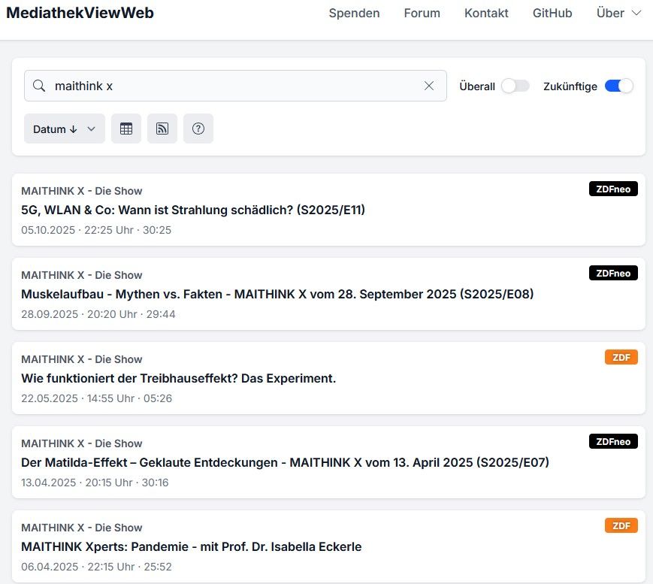The height and width of the screenshot is (584, 653).
Task: Click the MediathekViewWeb site title
Action: click(80, 13)
